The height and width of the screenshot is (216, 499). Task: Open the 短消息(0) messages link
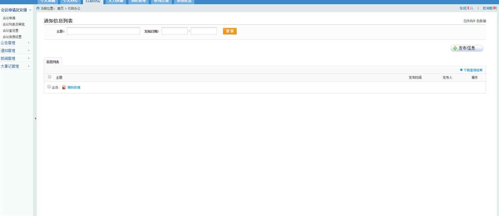[x=489, y=8]
